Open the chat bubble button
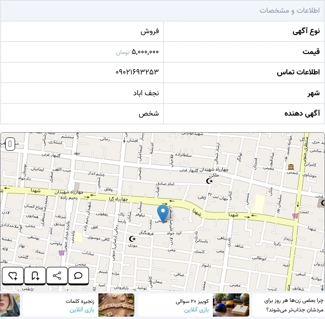The width and height of the screenshot is (325, 319). click(x=79, y=275)
